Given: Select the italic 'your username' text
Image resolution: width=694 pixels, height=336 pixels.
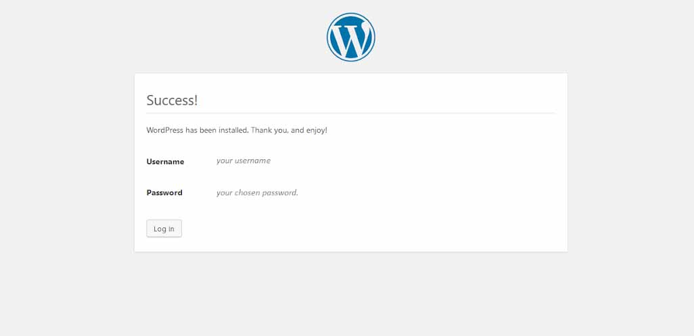Looking at the screenshot, I should 244,161.
